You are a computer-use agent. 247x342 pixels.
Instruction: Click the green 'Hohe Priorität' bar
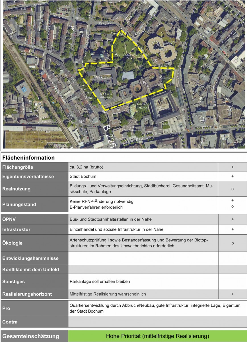click(157, 336)
